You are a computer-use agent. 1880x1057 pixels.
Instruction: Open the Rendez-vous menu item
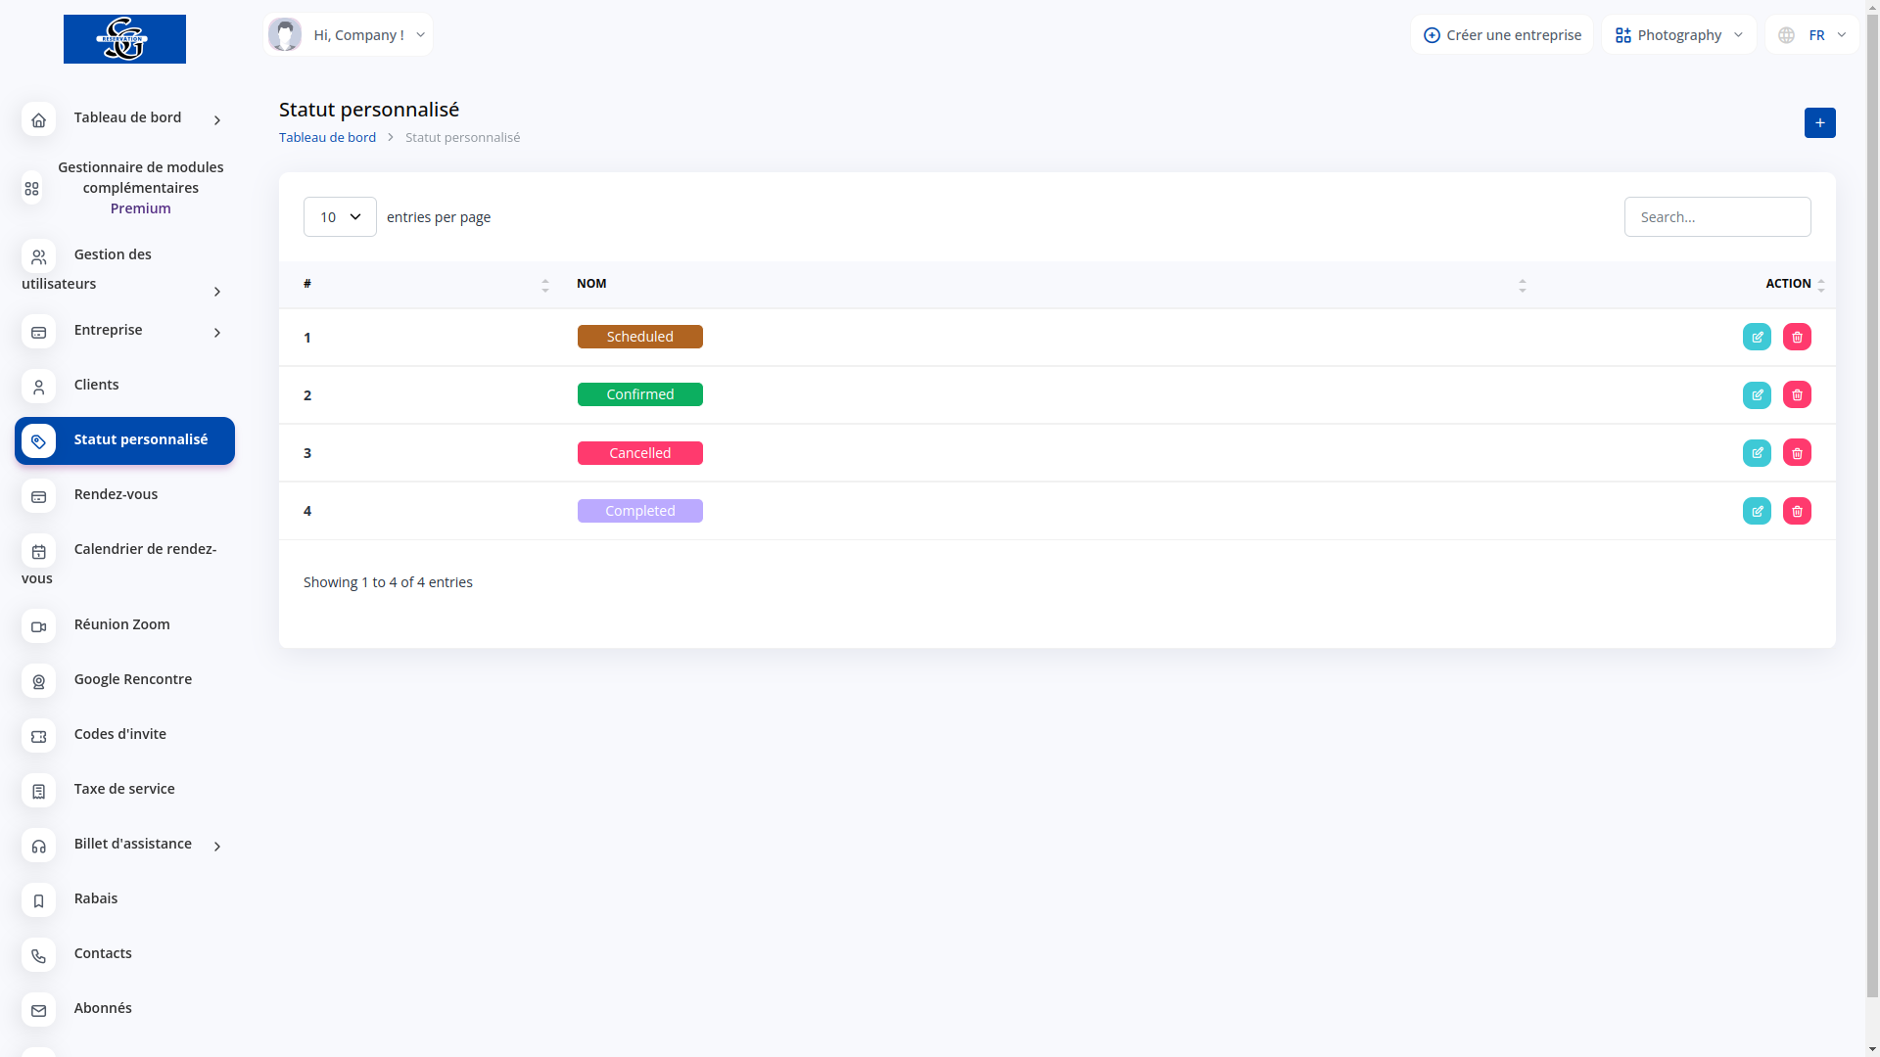pos(116,494)
